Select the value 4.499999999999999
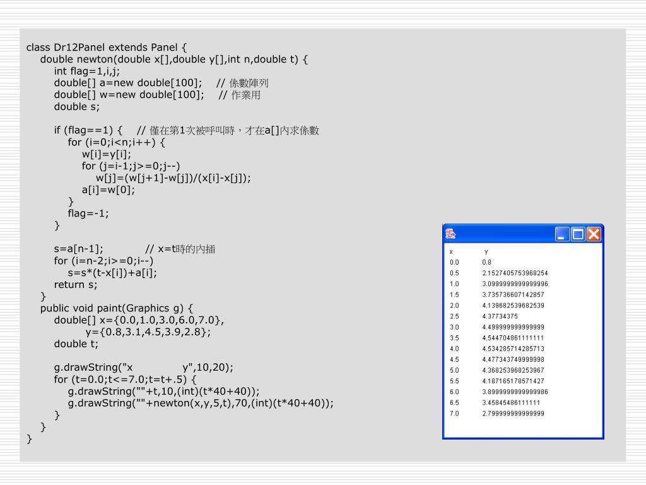646x485 pixels. coord(514,327)
